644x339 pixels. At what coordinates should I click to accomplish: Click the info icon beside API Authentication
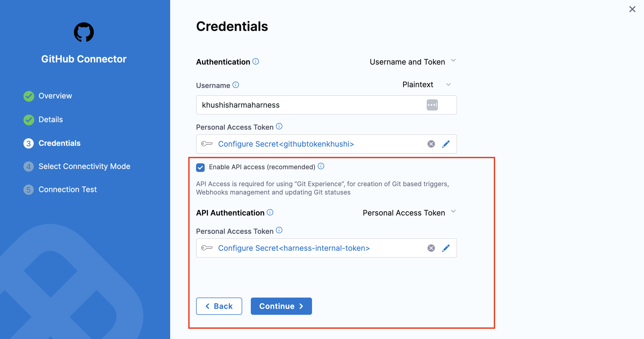tap(270, 213)
